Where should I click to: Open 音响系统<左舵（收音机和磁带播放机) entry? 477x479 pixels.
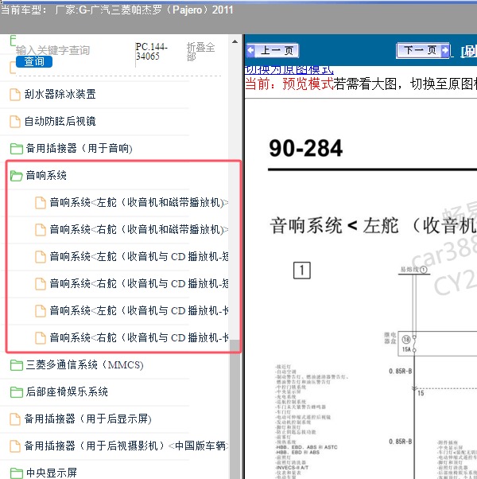139,203
